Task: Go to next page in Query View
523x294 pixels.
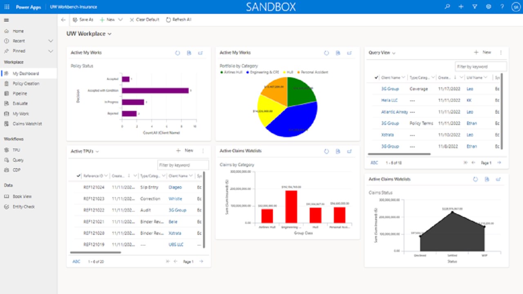Action: tap(499, 163)
